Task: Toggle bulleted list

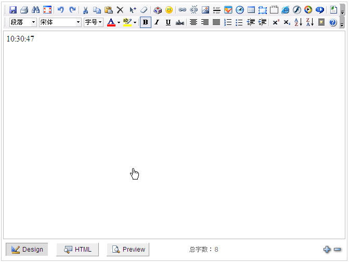Action: pyautogui.click(x=239, y=22)
